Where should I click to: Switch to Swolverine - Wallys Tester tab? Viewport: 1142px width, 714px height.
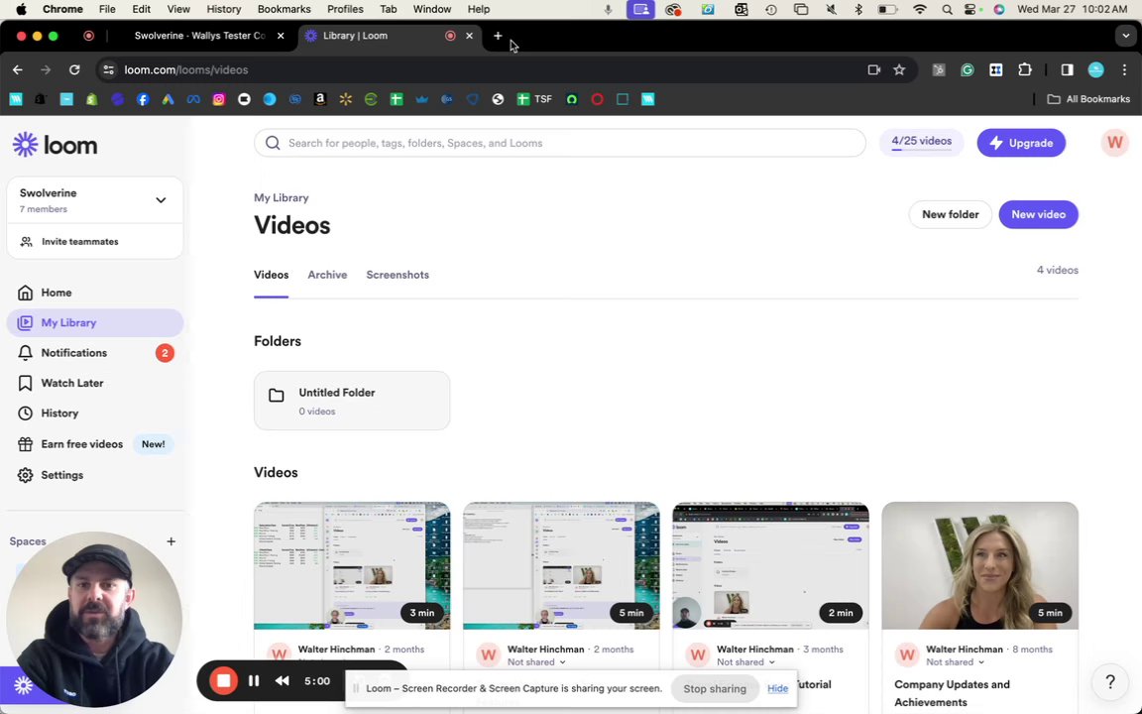pyautogui.click(x=199, y=36)
